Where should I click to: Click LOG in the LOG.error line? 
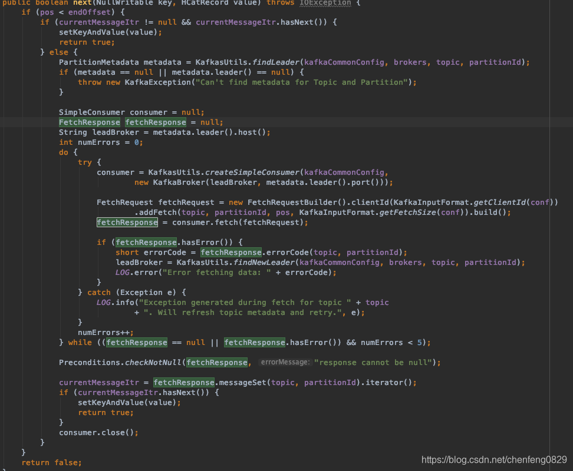coord(123,273)
